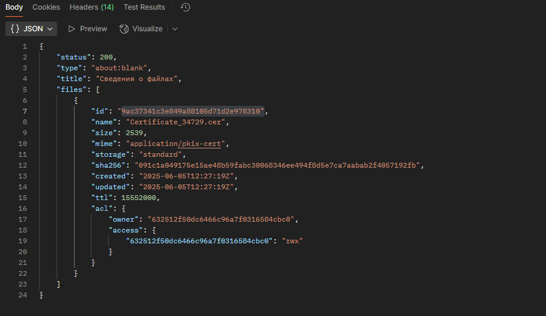Click the "mime" key
Image resolution: width=546 pixels, height=316 pixels.
104,144
